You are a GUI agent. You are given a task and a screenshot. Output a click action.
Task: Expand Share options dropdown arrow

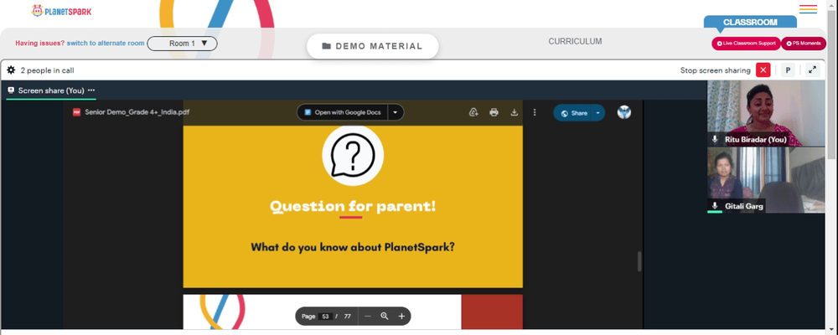click(x=598, y=113)
